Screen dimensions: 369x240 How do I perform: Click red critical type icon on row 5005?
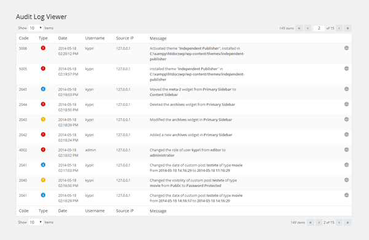43,68
